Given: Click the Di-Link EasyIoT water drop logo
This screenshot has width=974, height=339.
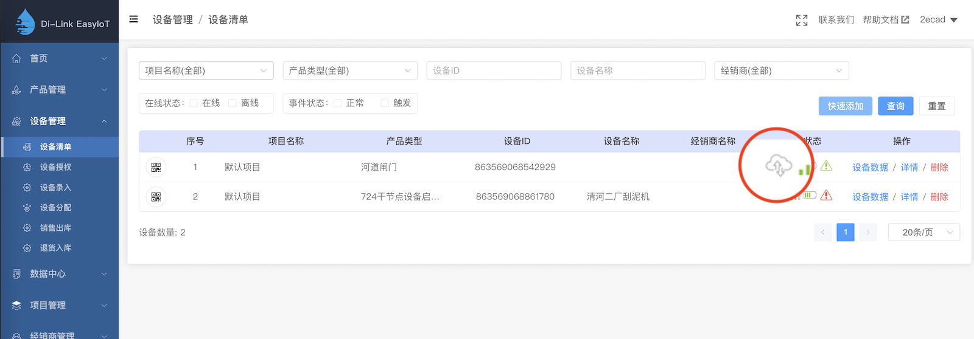Looking at the screenshot, I should pyautogui.click(x=24, y=21).
